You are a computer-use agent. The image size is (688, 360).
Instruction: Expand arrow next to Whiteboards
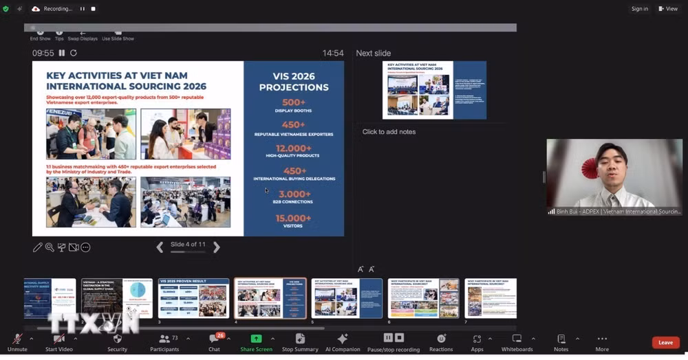(x=533, y=339)
